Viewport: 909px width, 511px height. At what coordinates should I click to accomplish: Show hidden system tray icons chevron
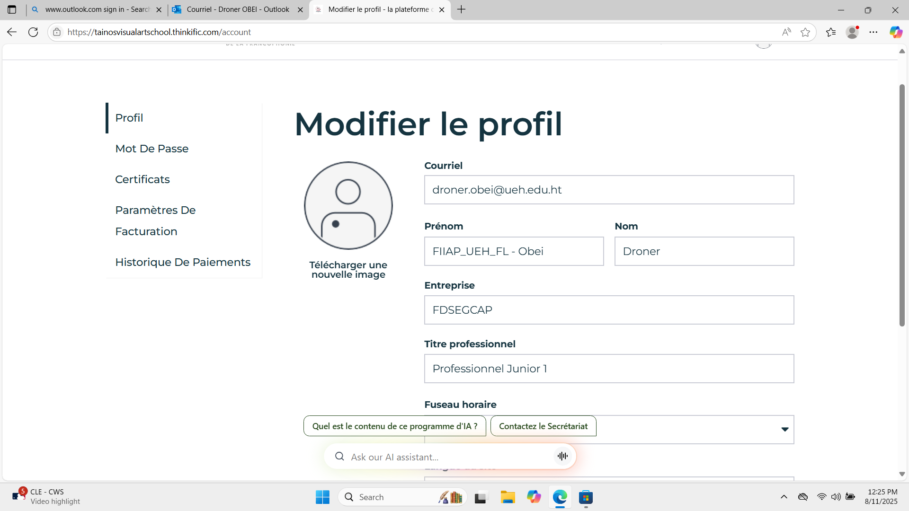coord(784,497)
